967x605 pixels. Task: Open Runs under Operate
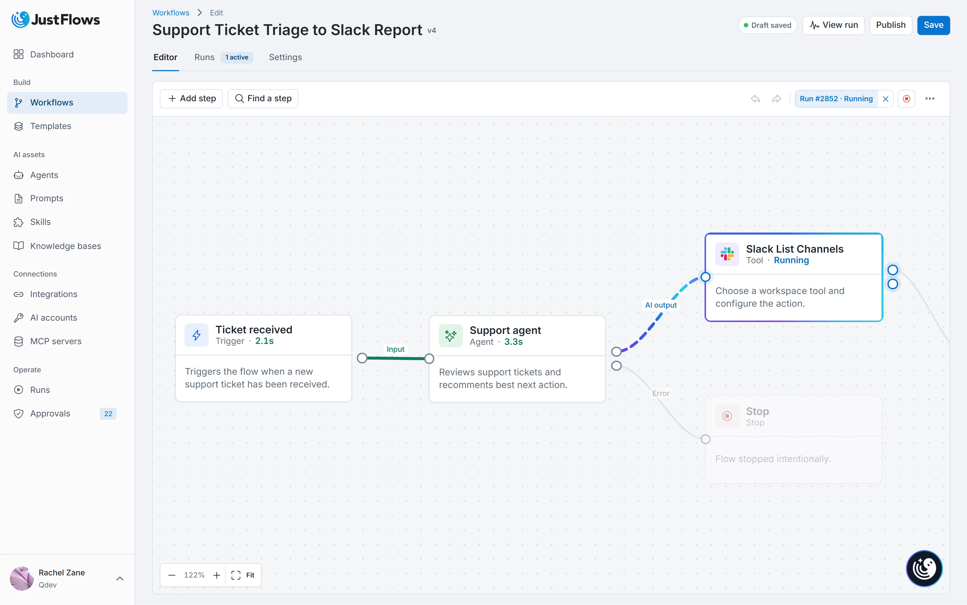[67, 390]
